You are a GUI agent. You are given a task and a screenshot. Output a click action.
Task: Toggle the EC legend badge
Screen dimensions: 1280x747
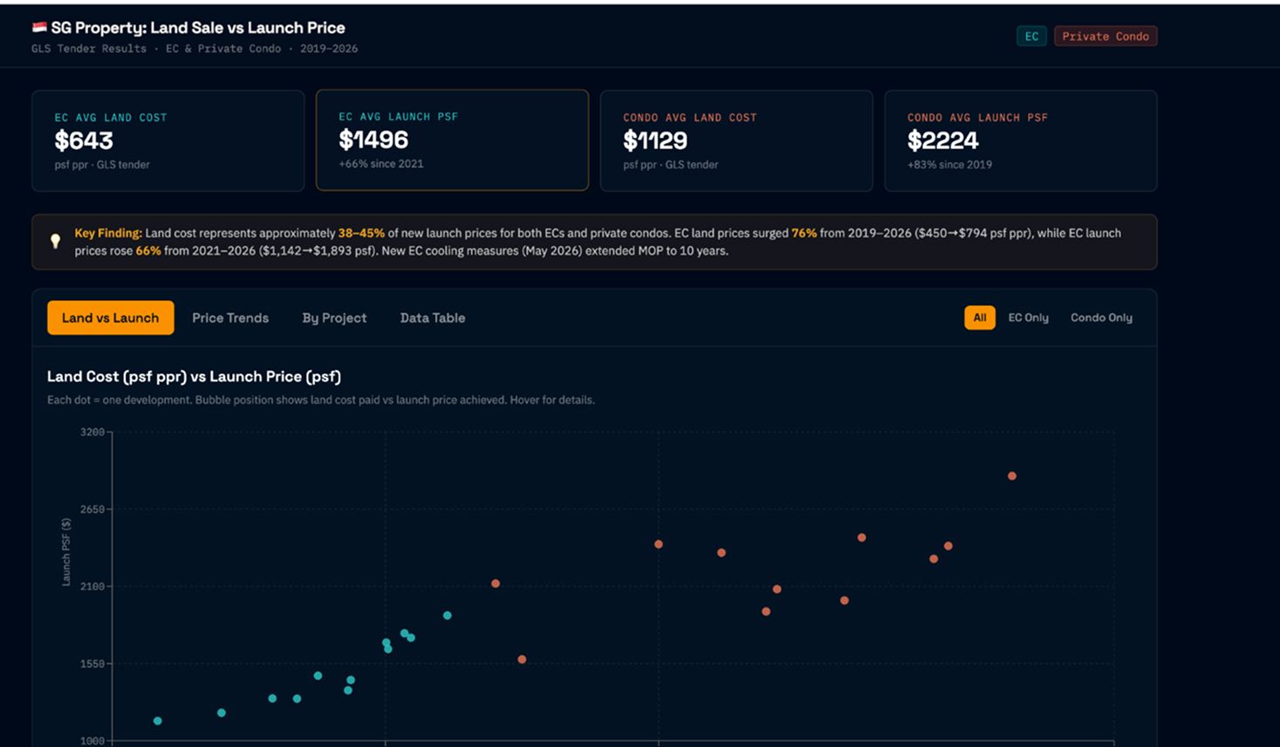pos(1031,36)
